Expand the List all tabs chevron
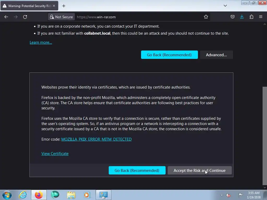This screenshot has width=267, height=200. point(225,6)
